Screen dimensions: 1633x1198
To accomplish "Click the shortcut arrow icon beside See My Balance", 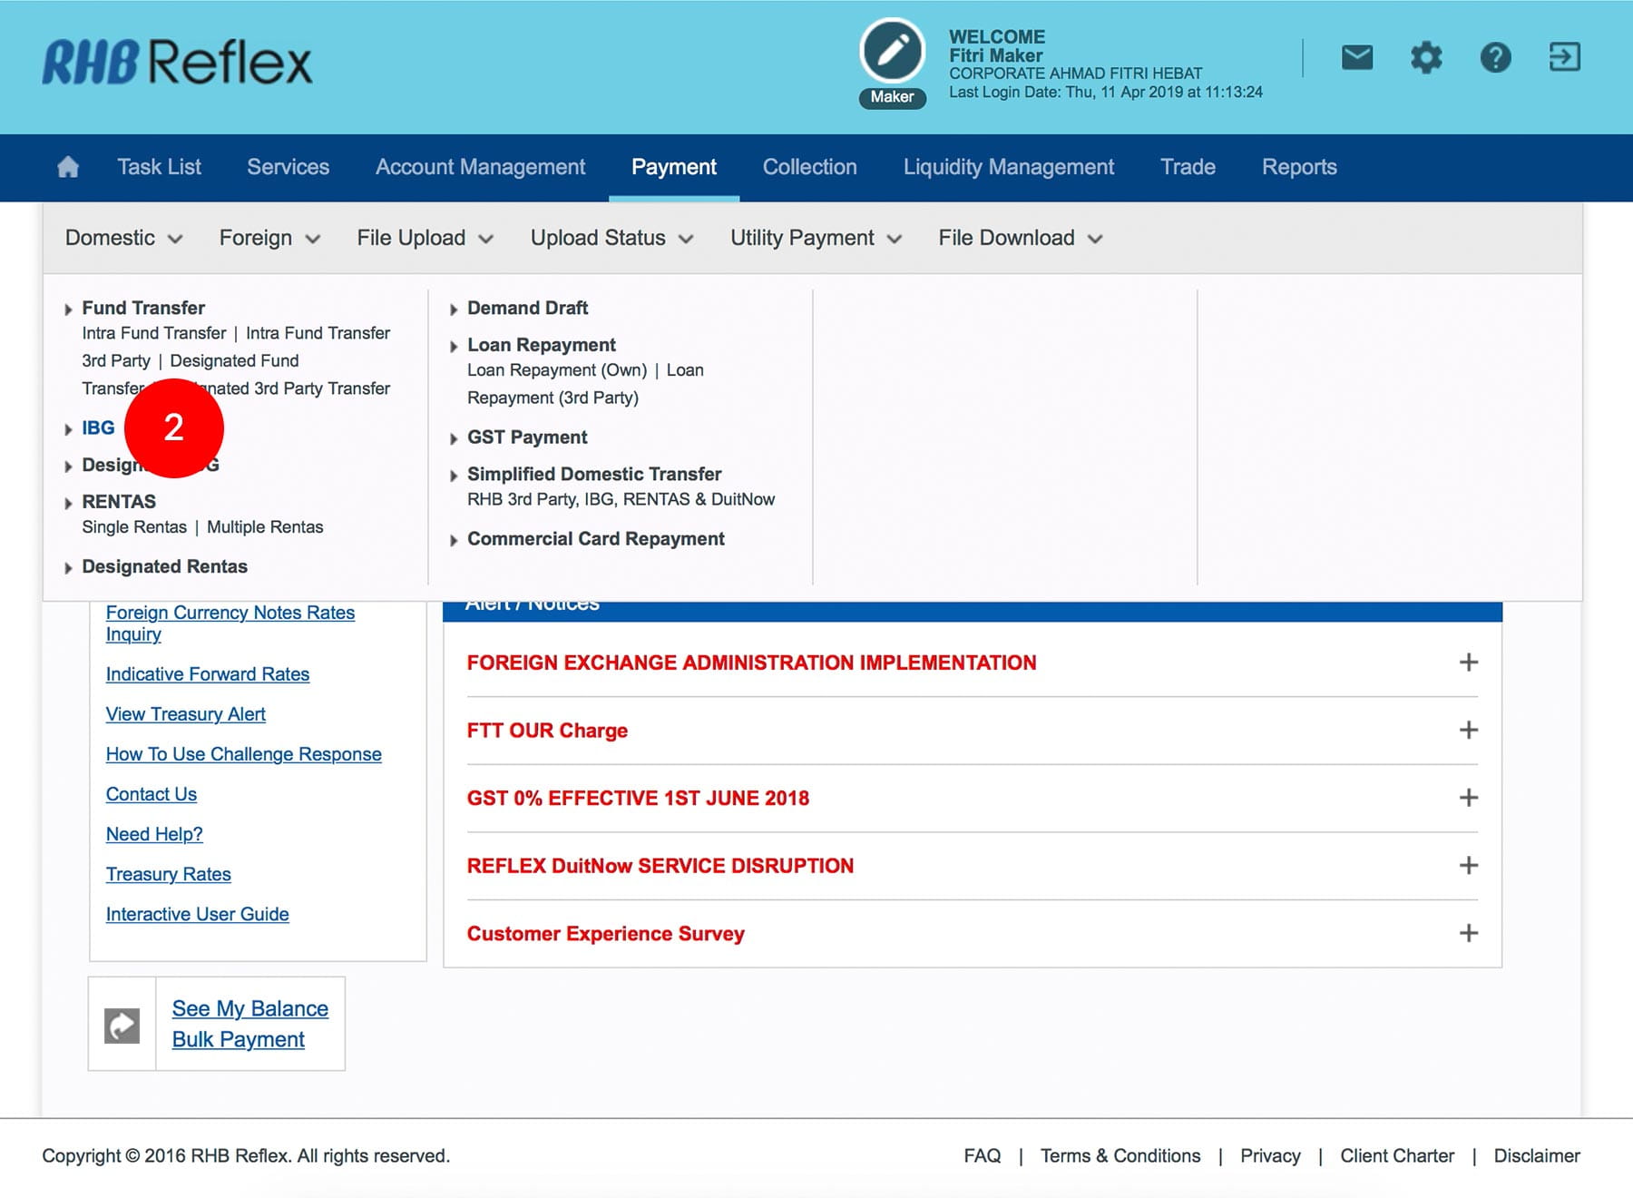I will click(x=122, y=1026).
